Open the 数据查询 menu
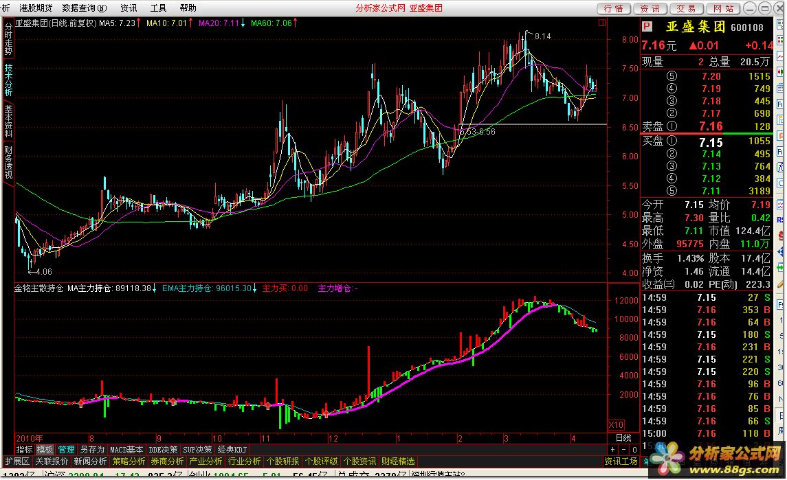787x480 pixels. click(85, 8)
